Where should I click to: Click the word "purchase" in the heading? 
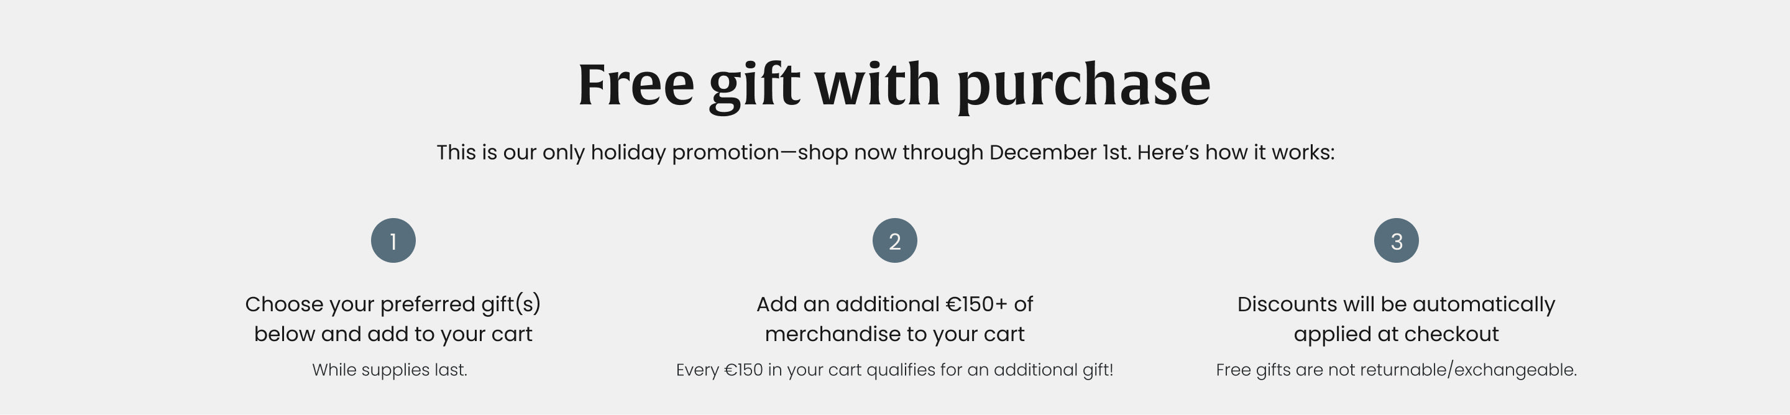[x=1083, y=86]
